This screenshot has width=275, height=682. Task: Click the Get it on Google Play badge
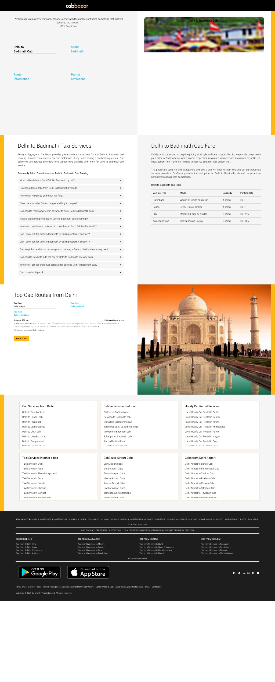coord(39,572)
